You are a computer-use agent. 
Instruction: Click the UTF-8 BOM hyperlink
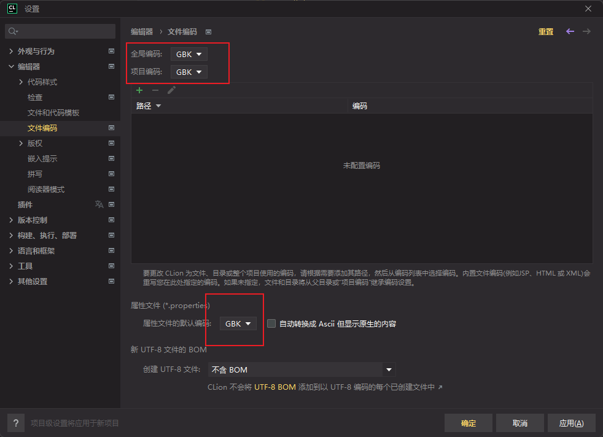275,387
